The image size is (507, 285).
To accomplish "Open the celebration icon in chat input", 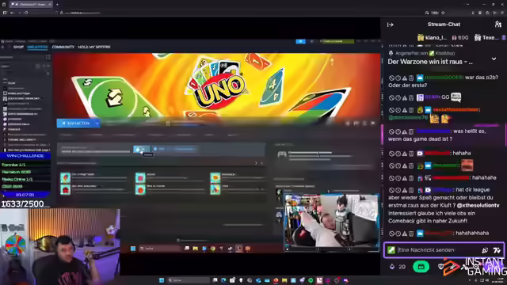I will pos(485,250).
